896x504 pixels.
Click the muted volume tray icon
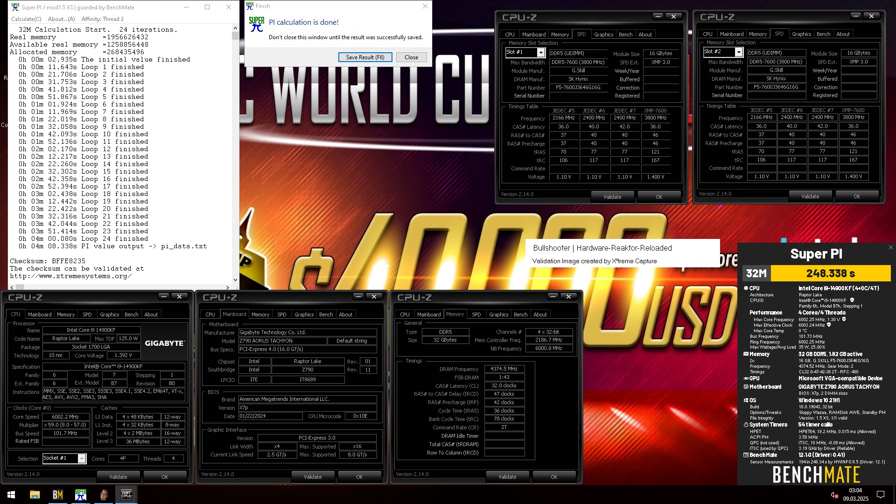(834, 495)
